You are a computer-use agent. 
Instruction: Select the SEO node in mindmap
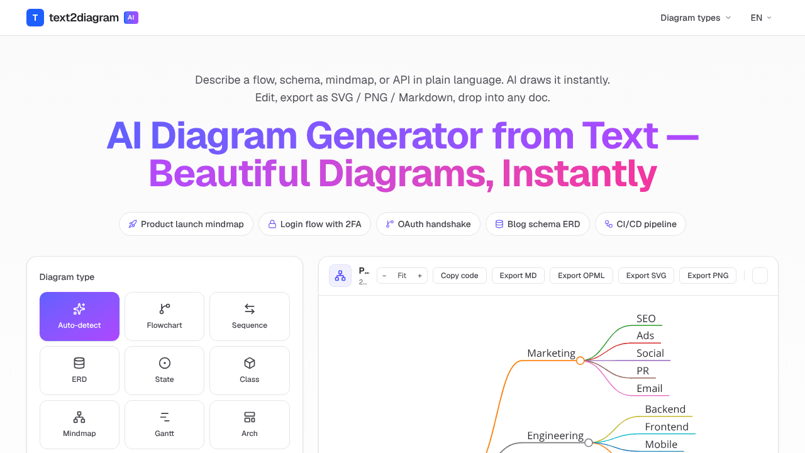tap(646, 318)
